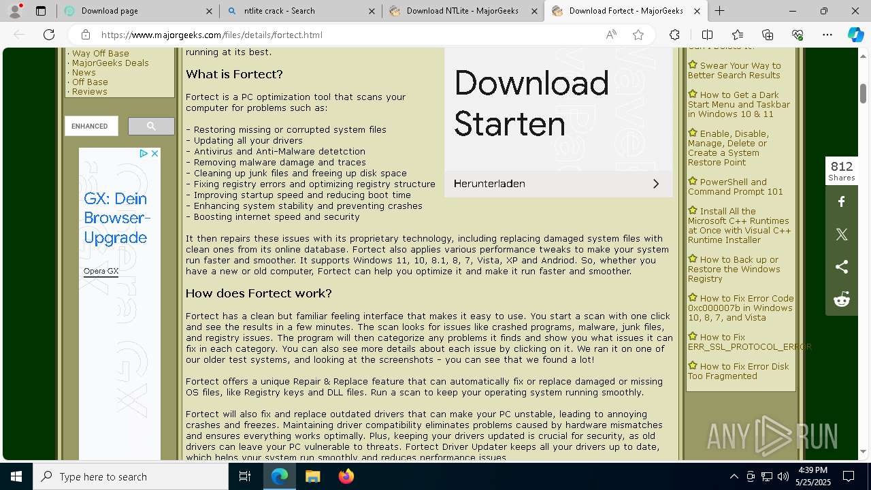
Task: Open Reviews sidebar link
Action: [89, 91]
